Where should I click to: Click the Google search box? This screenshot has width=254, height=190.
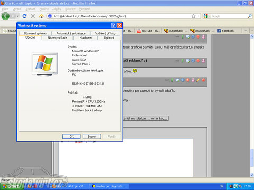pyautogui.click(x=229, y=16)
